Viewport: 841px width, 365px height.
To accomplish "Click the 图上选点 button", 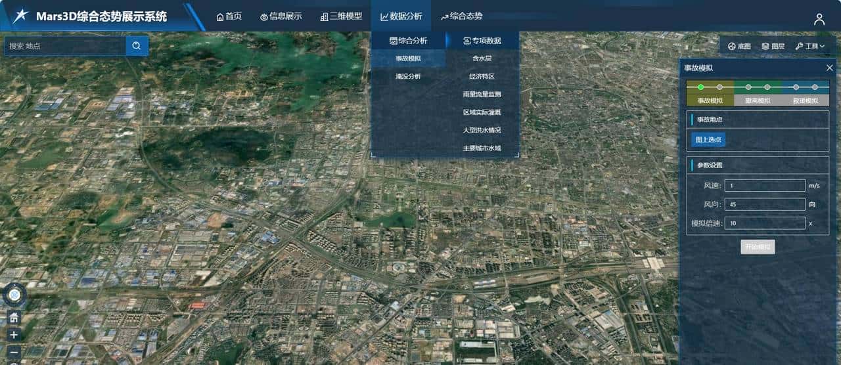I will pos(708,139).
